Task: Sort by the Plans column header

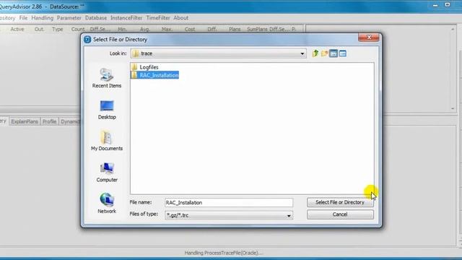Action: 235,29
